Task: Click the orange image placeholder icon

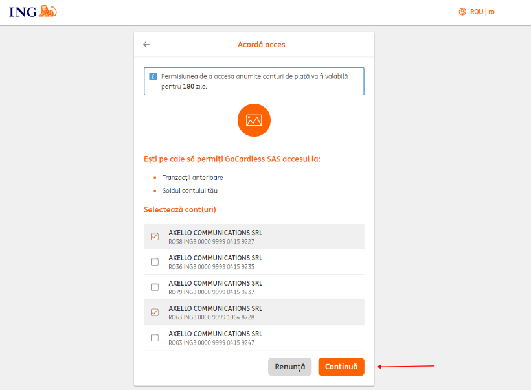Action: 254,120
